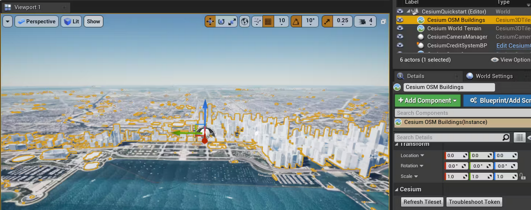The height and width of the screenshot is (210, 531).
Task: Toggle visibility of Cesium OSM Buildings actor
Action: click(x=399, y=20)
